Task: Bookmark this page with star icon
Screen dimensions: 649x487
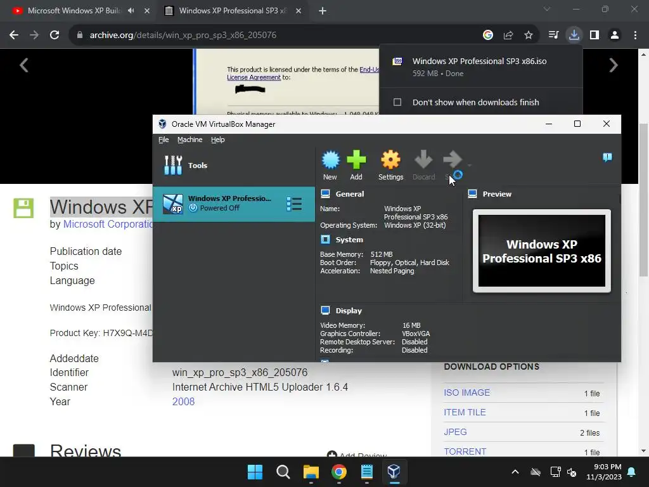Action: click(x=529, y=35)
